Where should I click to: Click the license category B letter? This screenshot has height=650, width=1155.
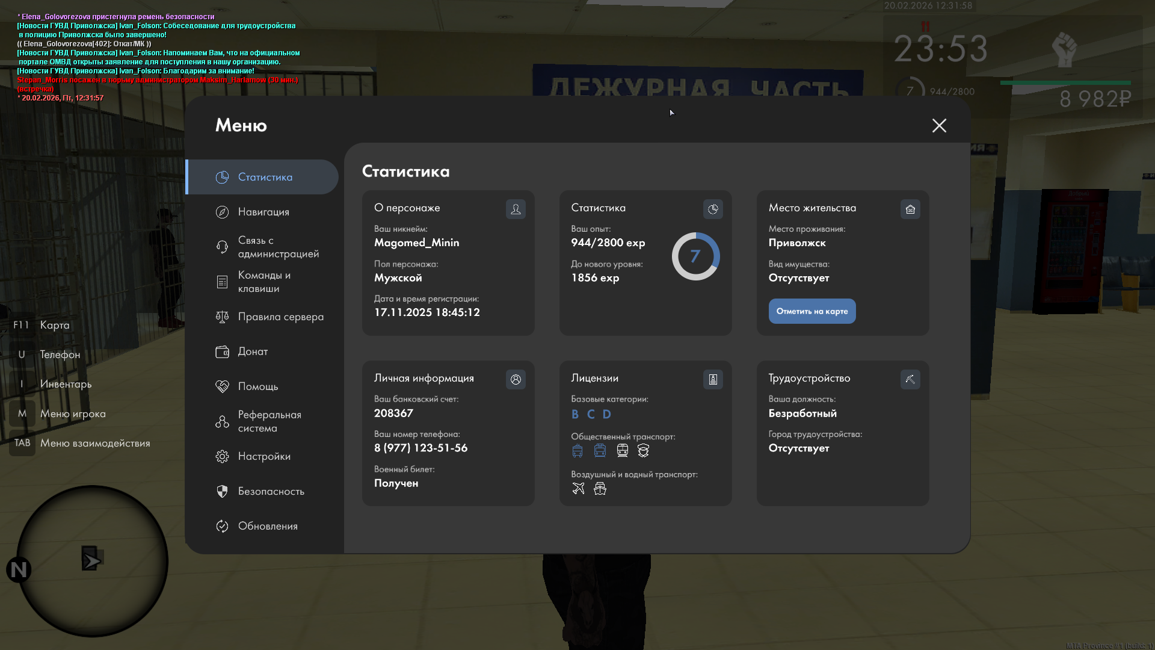575,414
